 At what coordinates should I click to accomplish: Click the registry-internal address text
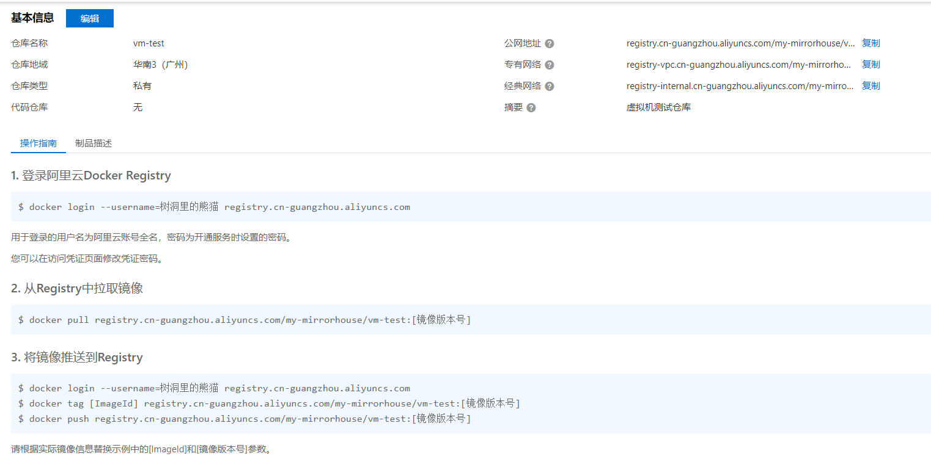point(740,86)
